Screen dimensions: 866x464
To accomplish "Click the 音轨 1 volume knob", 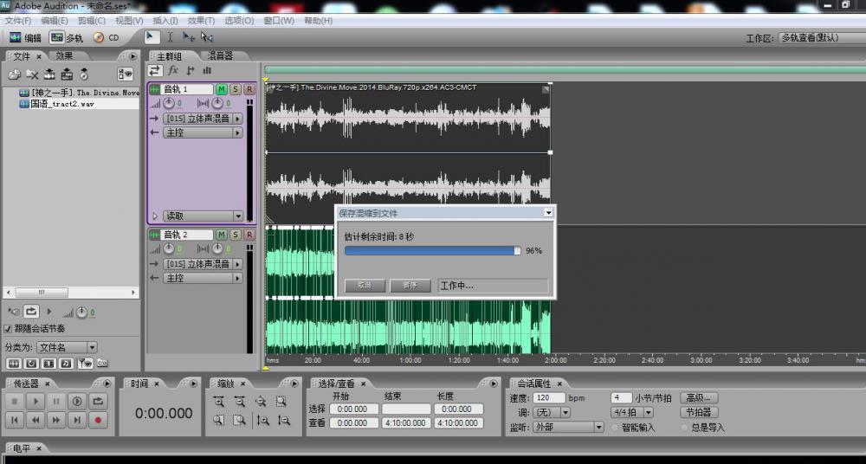I will click(169, 103).
